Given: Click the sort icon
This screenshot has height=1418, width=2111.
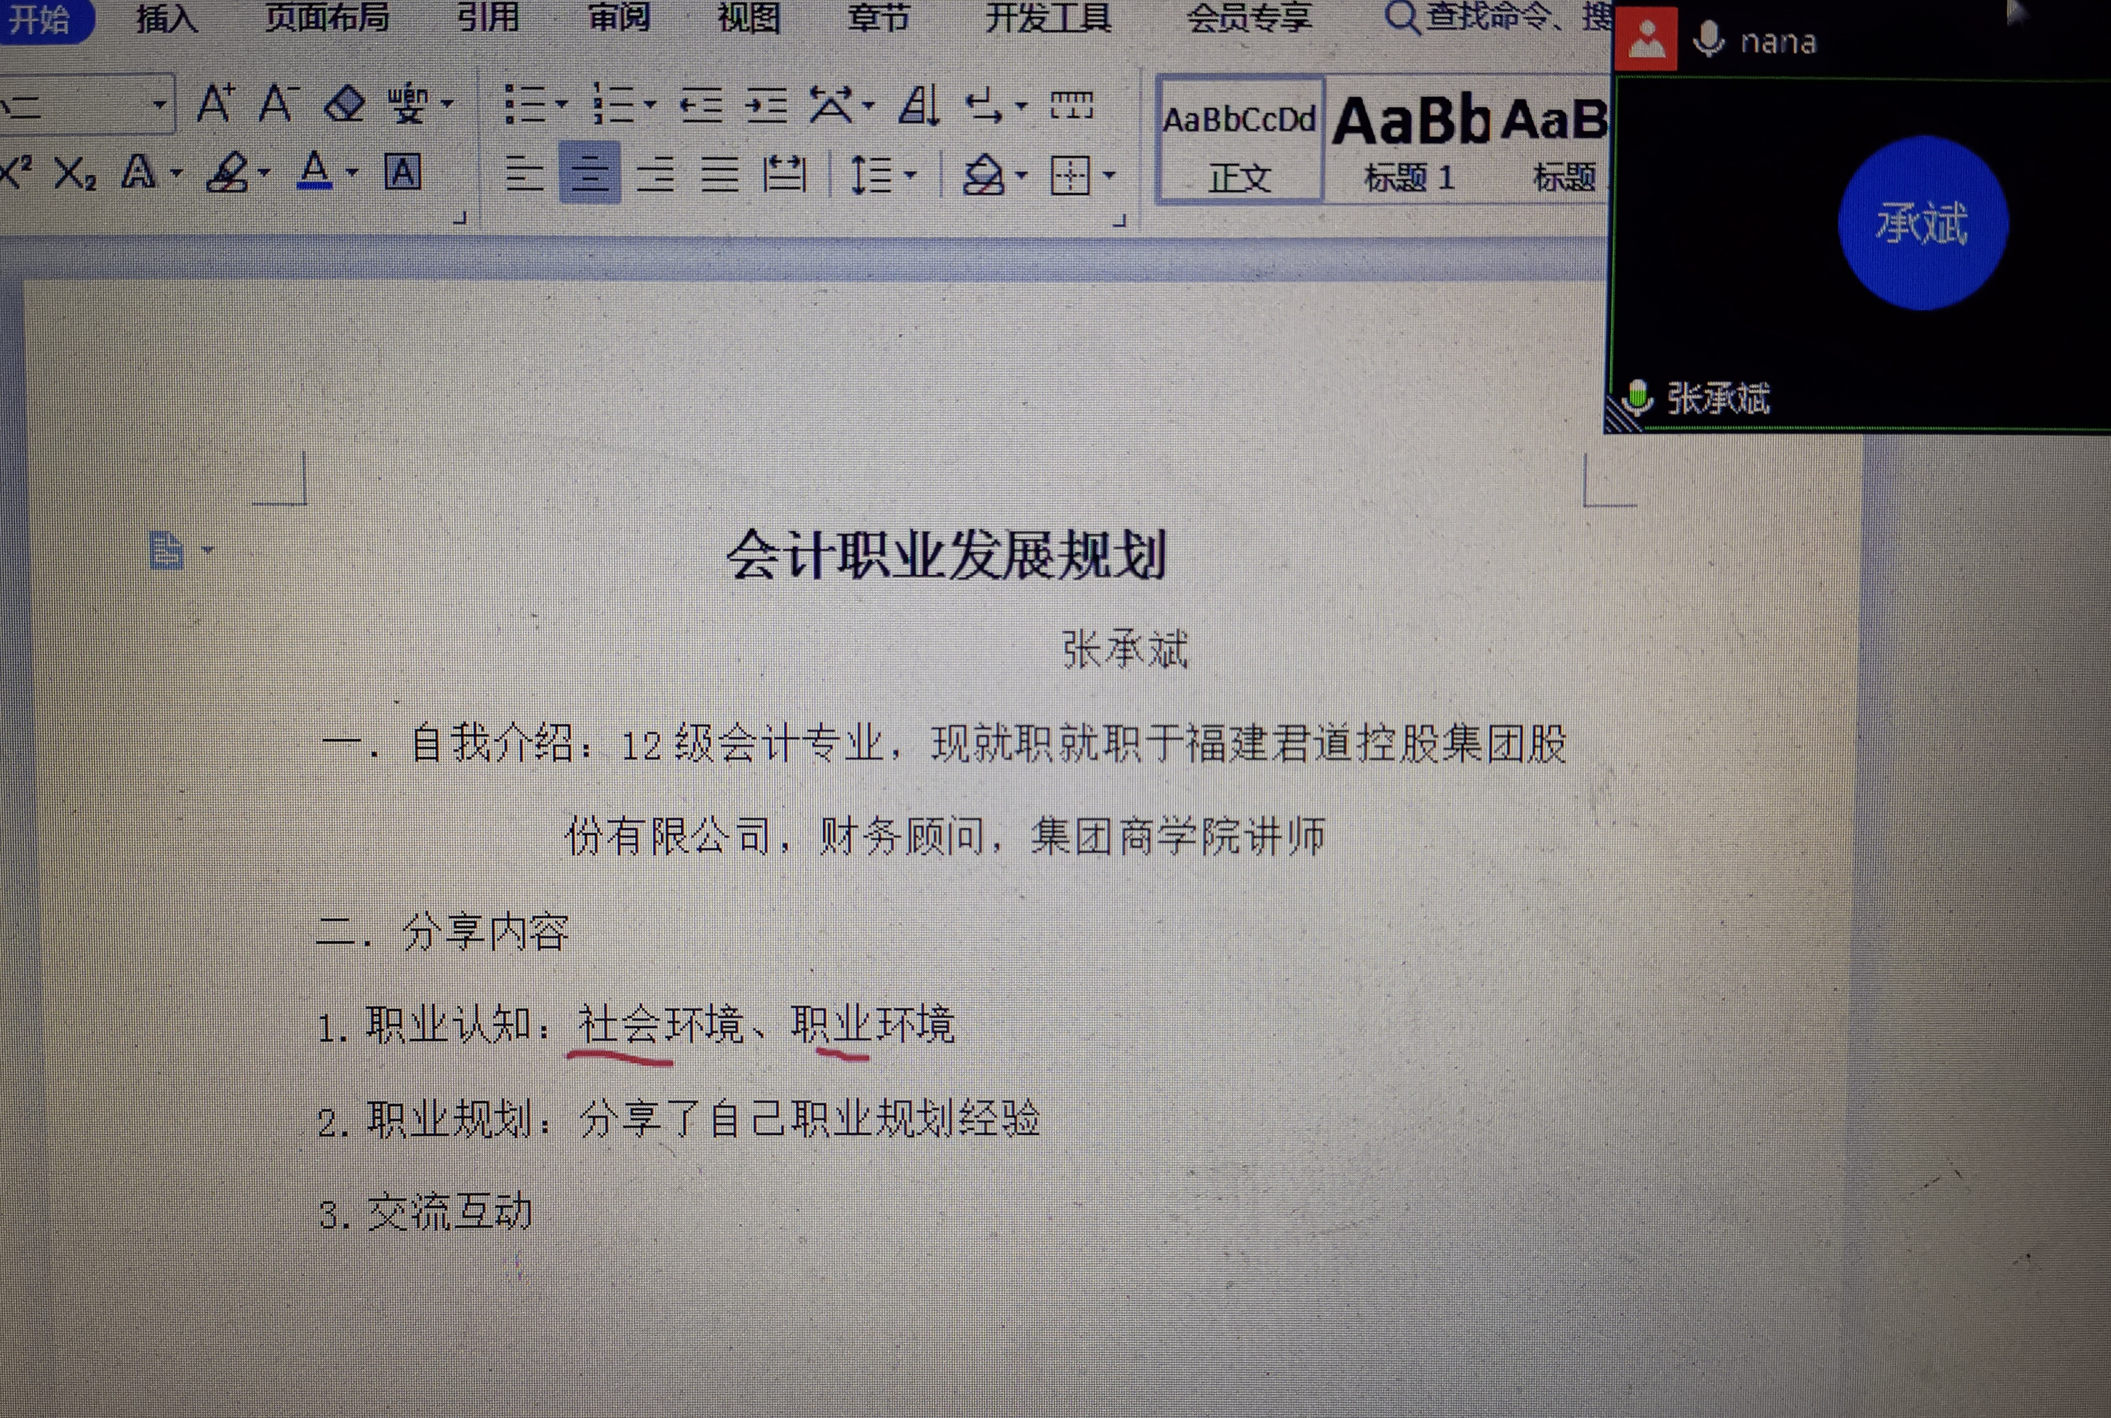Looking at the screenshot, I should tap(919, 106).
